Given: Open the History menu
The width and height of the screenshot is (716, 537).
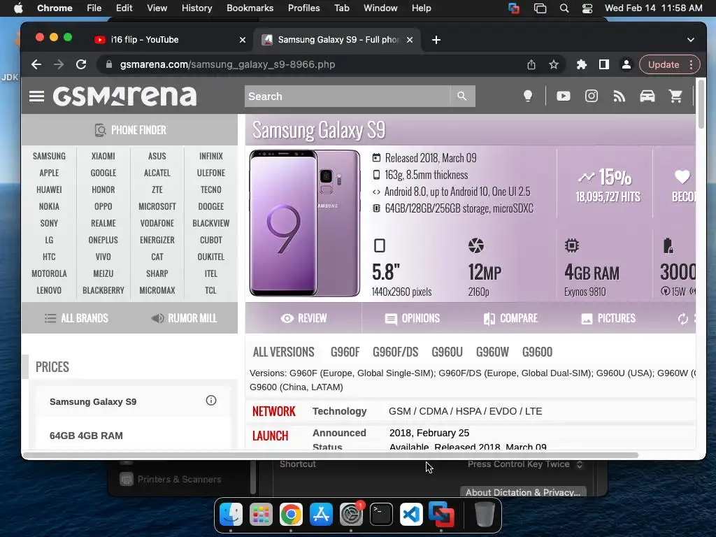Looking at the screenshot, I should coord(196,8).
